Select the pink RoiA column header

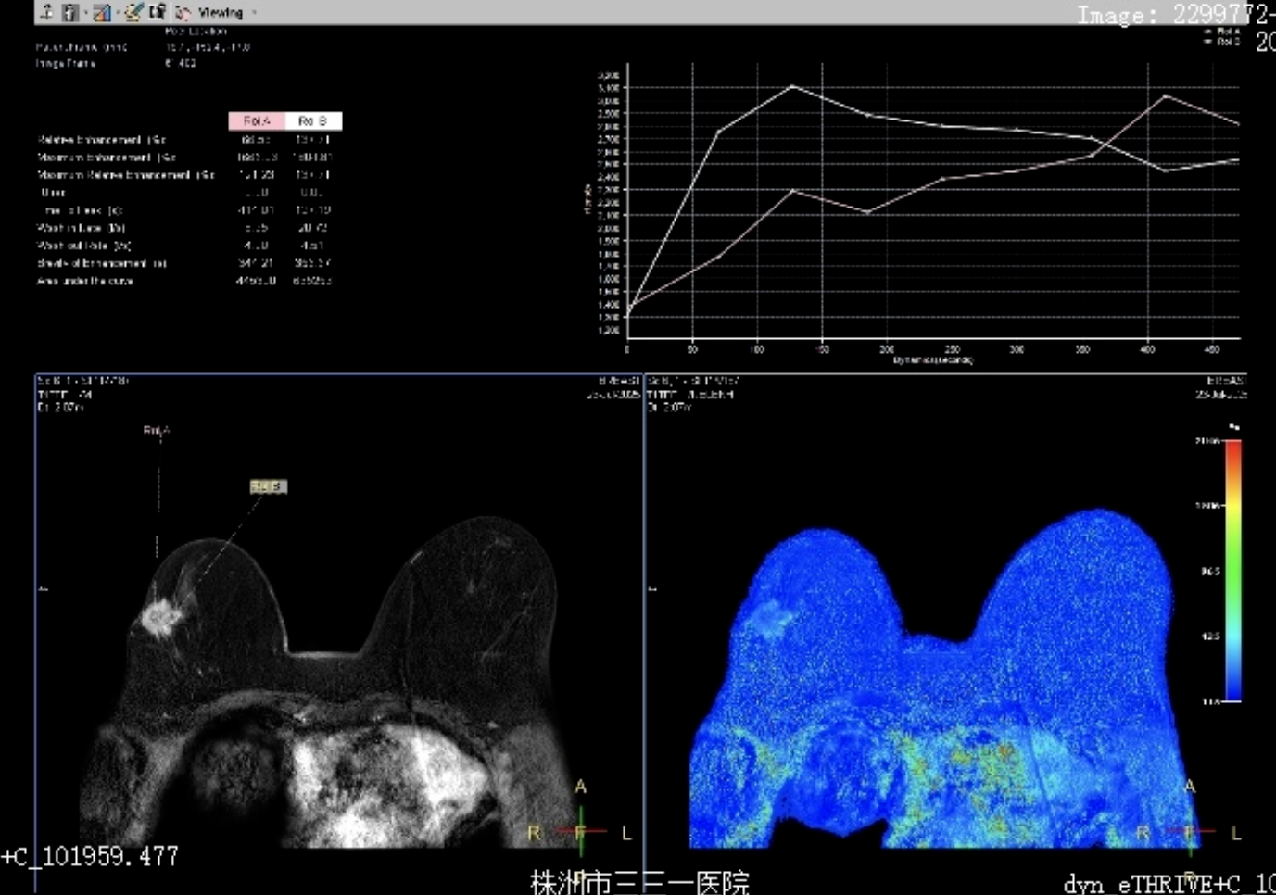coord(257,121)
